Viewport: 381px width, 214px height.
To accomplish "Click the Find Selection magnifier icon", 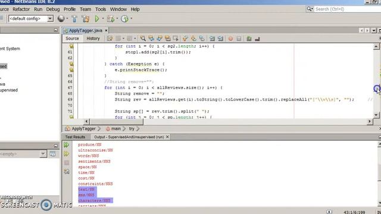I will 143,39.
